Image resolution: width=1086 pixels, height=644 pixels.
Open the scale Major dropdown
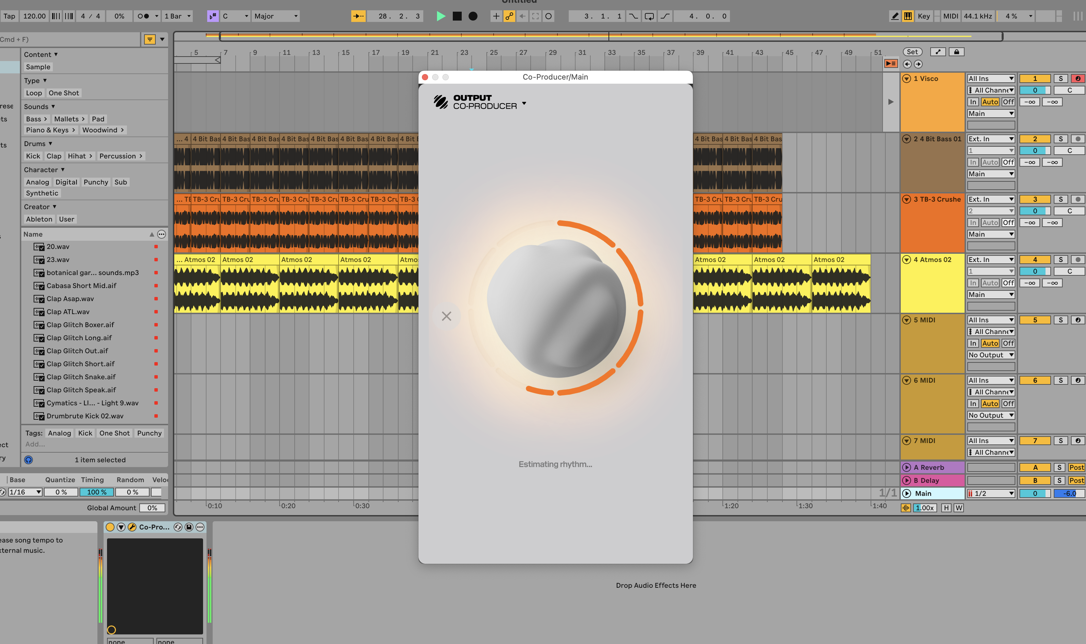point(276,16)
